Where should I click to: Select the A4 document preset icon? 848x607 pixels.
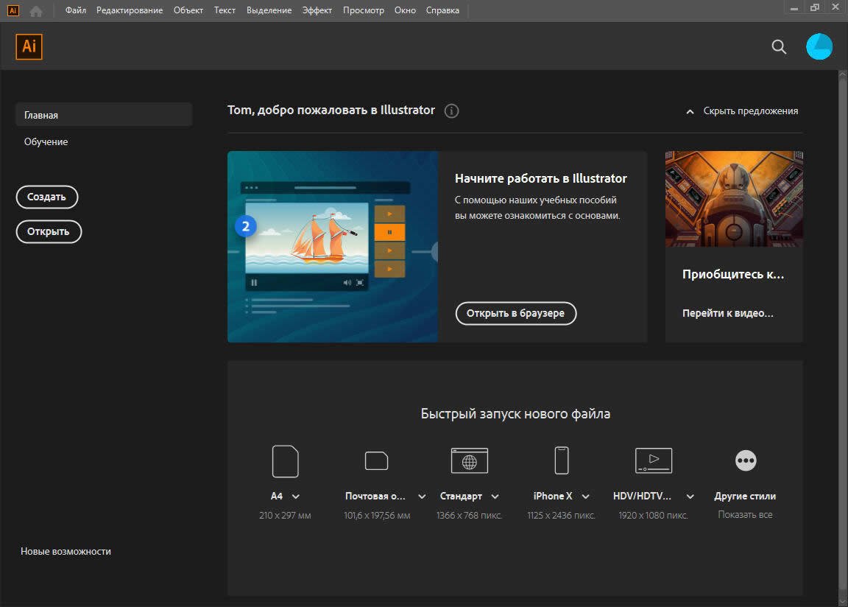(286, 461)
